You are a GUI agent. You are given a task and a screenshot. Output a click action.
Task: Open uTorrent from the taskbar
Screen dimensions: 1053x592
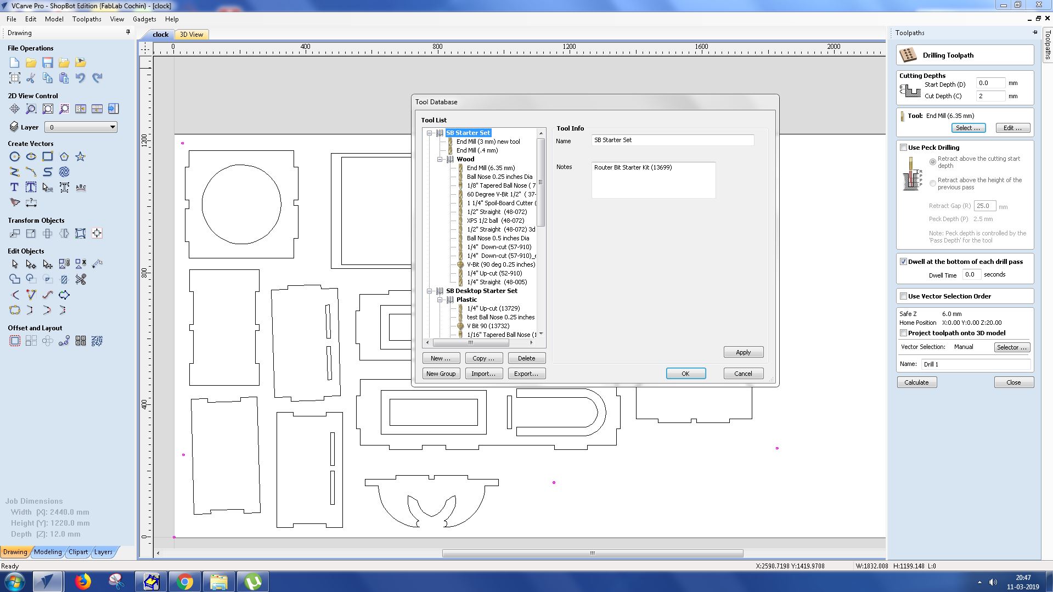click(x=252, y=581)
